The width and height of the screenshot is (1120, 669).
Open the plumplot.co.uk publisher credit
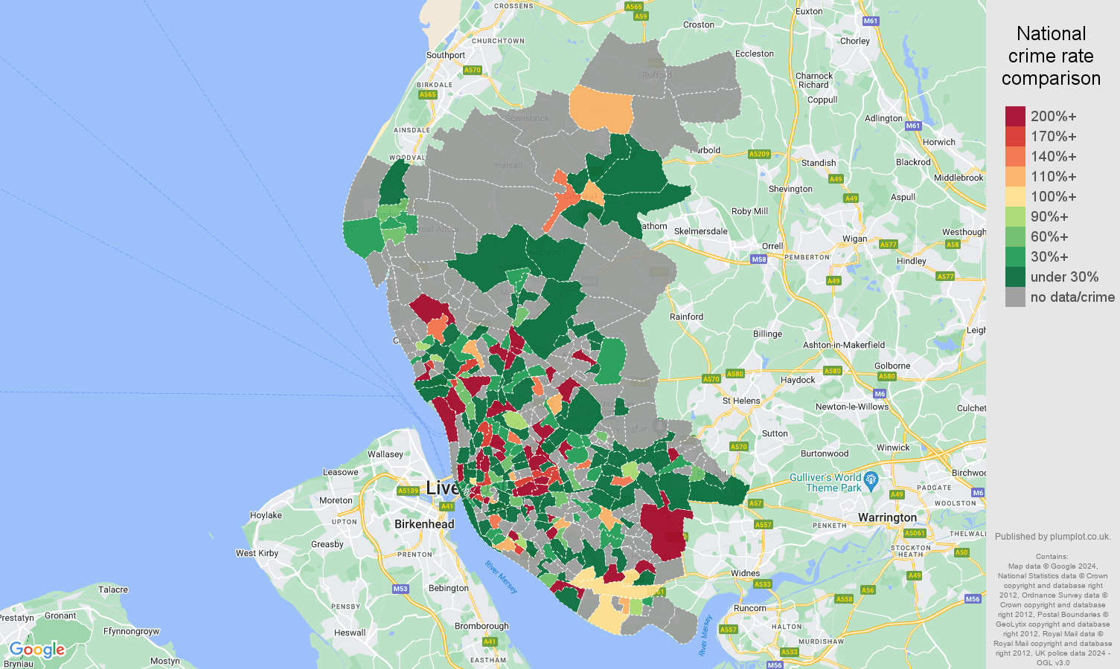[x=1052, y=537]
